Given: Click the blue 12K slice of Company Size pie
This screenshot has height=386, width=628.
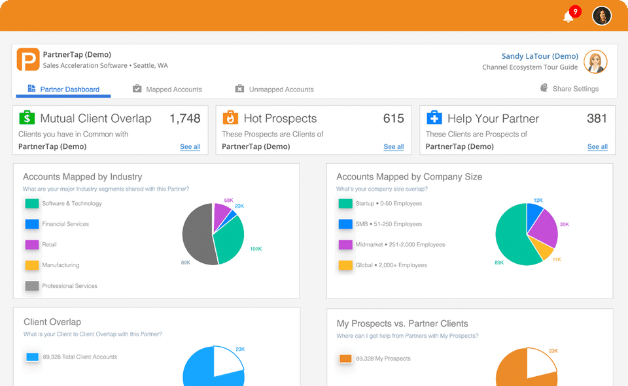Looking at the screenshot, I should click(x=534, y=214).
